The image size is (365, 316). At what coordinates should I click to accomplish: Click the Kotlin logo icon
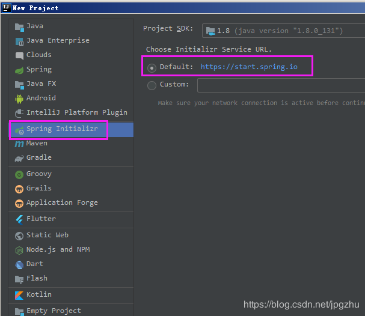(x=19, y=296)
